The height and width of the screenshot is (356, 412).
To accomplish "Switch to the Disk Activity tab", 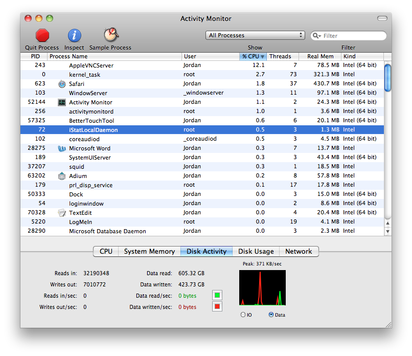I will [x=207, y=251].
